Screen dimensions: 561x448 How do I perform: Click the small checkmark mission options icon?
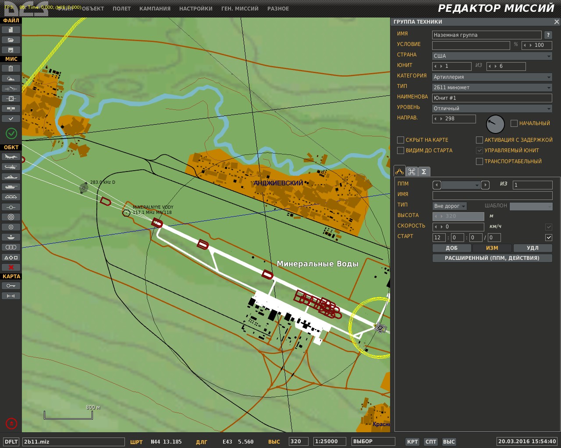11,119
